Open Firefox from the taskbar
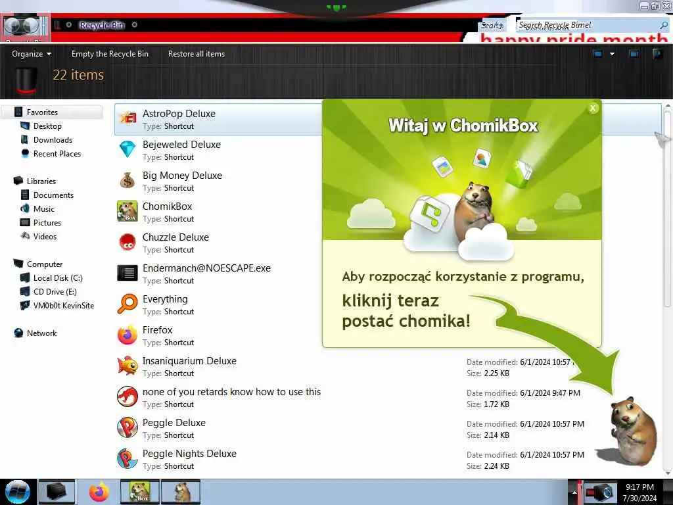 pyautogui.click(x=99, y=492)
